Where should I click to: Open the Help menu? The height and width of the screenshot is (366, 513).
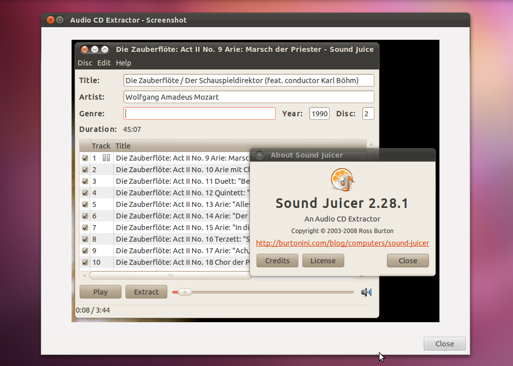[123, 63]
